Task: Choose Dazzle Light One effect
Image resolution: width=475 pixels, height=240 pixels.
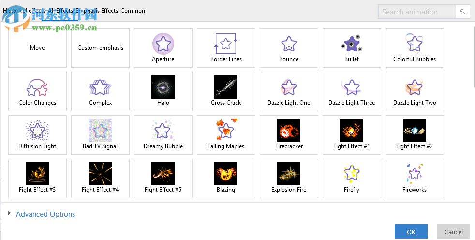Action: [x=289, y=92]
